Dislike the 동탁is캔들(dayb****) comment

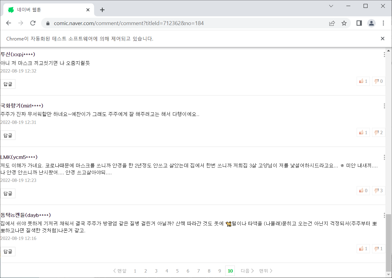pyautogui.click(x=379, y=248)
